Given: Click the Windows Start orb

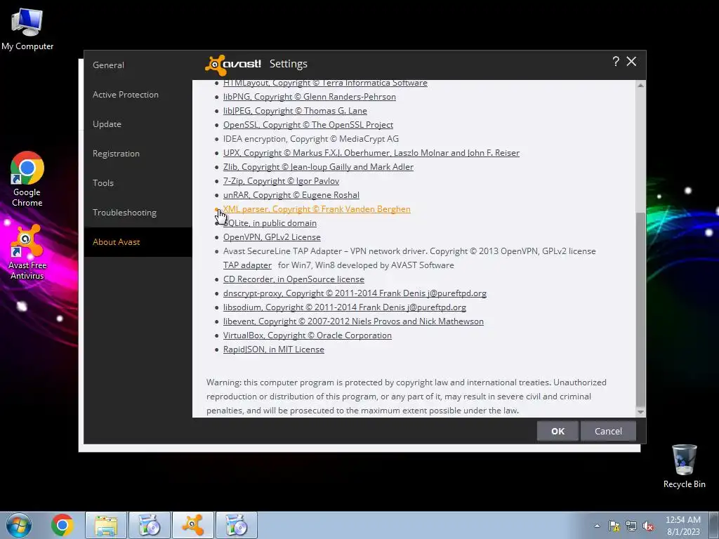Looking at the screenshot, I should pyautogui.click(x=19, y=525).
